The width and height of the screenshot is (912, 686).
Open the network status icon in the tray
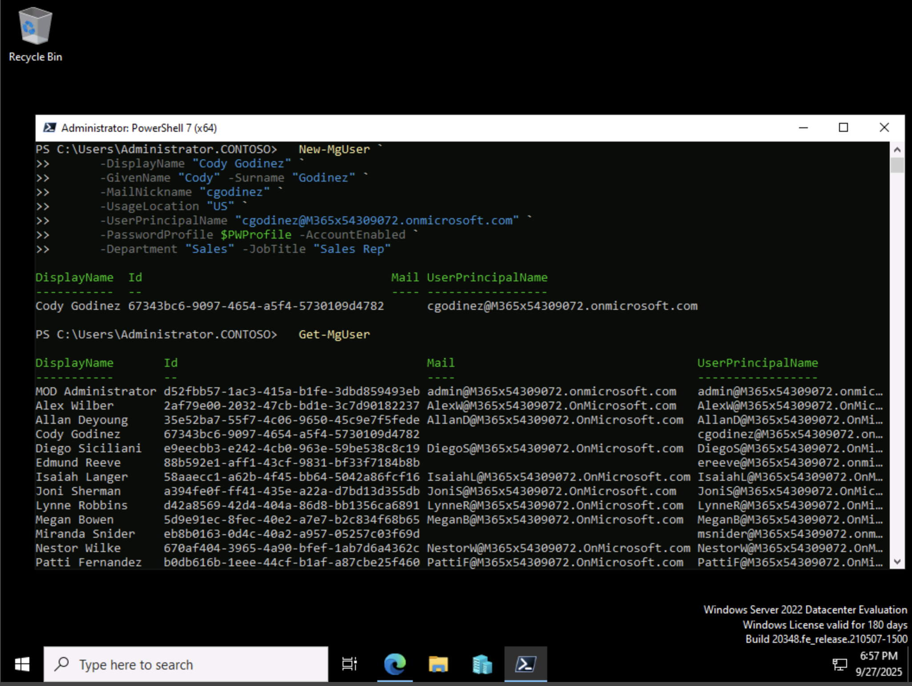coord(841,664)
